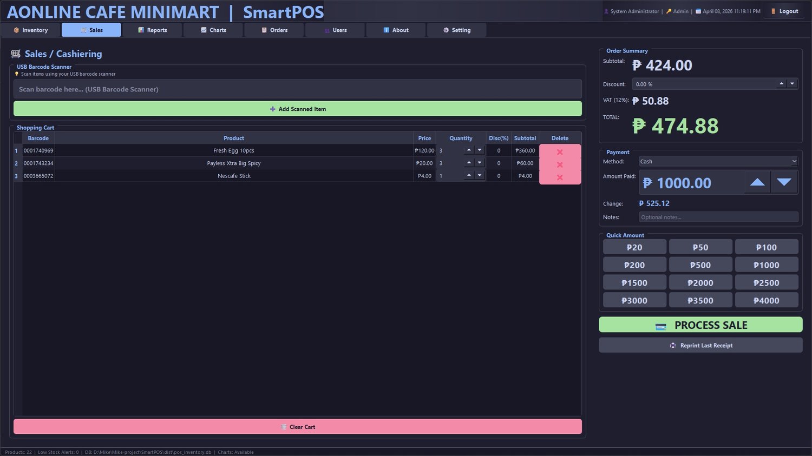Click the Price column header
The height and width of the screenshot is (456, 812).
tap(424, 138)
